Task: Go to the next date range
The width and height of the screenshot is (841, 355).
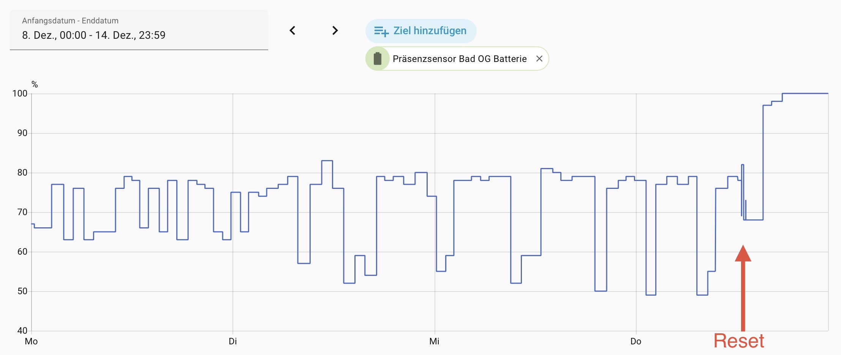Action: pyautogui.click(x=335, y=30)
